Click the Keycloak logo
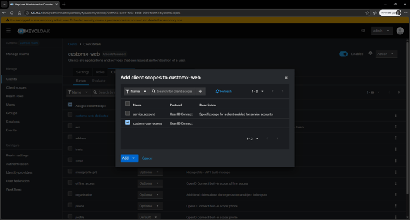Screen dimensions: 410x220 tap(34, 31)
